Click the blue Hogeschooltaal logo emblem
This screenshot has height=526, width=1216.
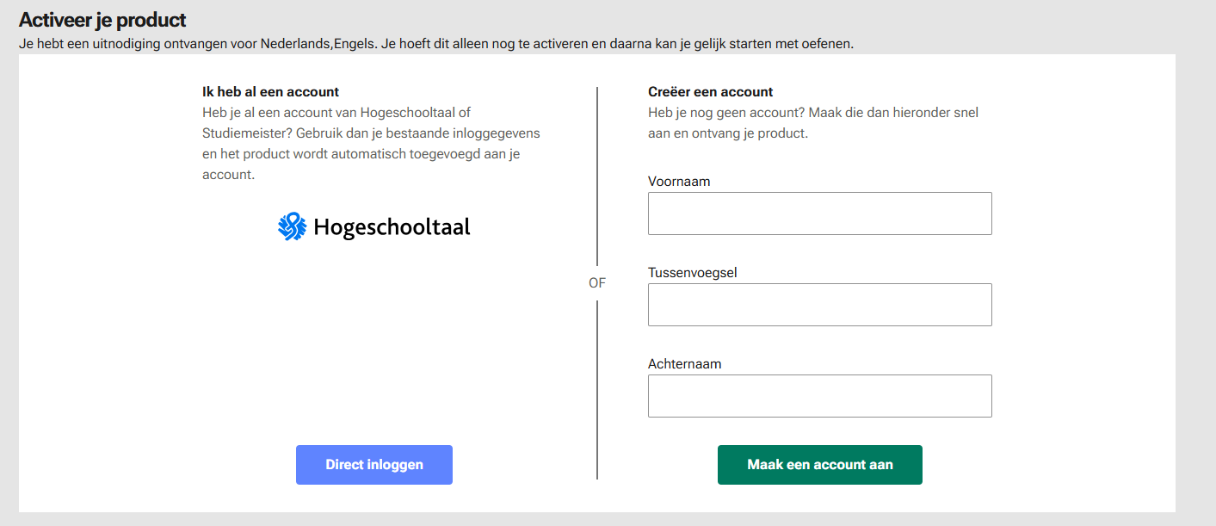(292, 227)
